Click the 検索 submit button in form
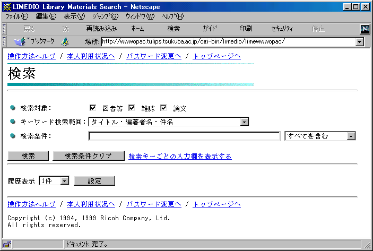 tap(28, 156)
